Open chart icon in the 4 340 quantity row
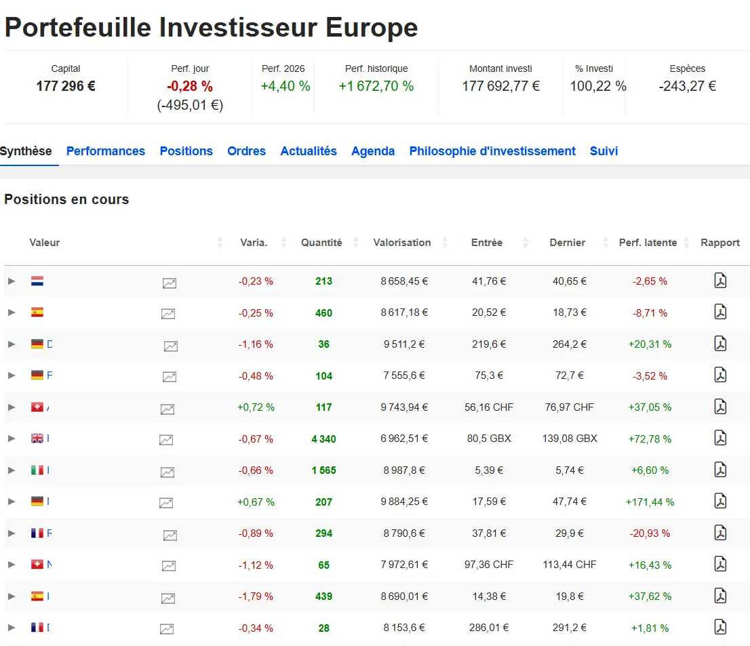The image size is (750, 646). pyautogui.click(x=166, y=439)
